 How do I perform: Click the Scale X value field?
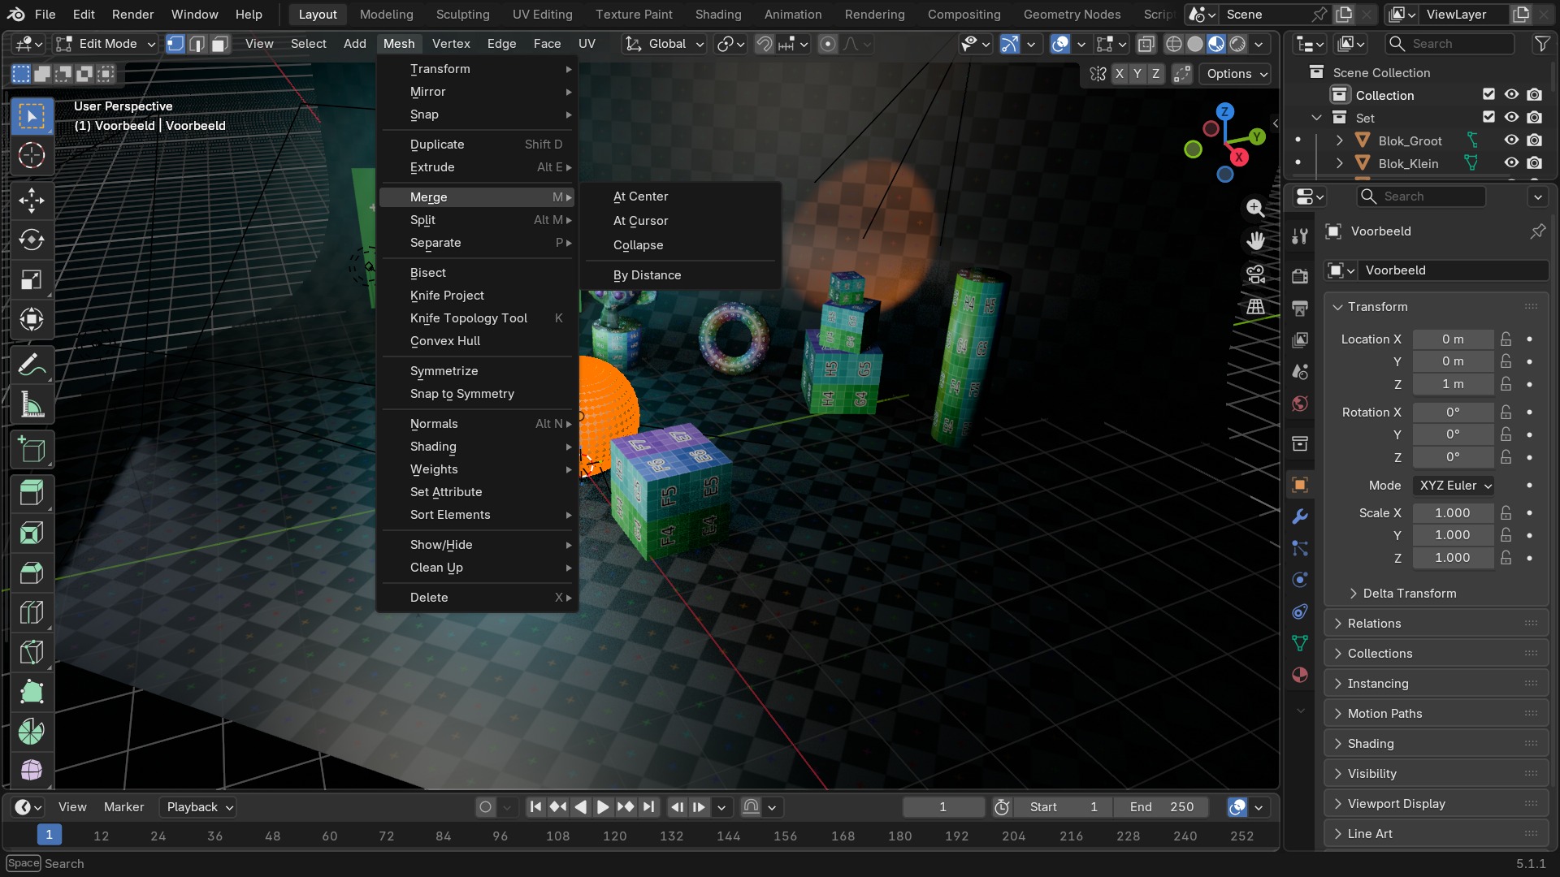[1452, 513]
